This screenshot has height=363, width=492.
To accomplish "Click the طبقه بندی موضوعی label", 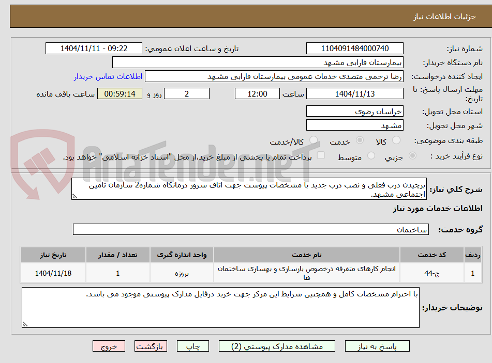I will pyautogui.click(x=449, y=140).
